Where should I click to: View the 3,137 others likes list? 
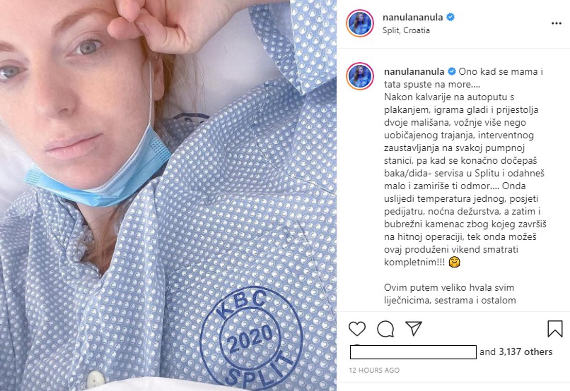525,352
